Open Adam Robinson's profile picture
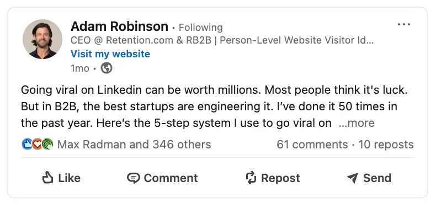 point(42,39)
